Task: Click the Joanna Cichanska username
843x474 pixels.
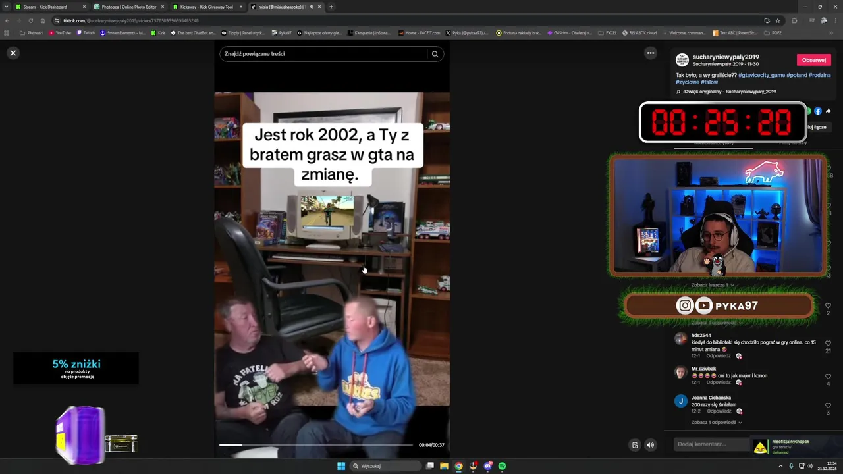Action: (711, 398)
